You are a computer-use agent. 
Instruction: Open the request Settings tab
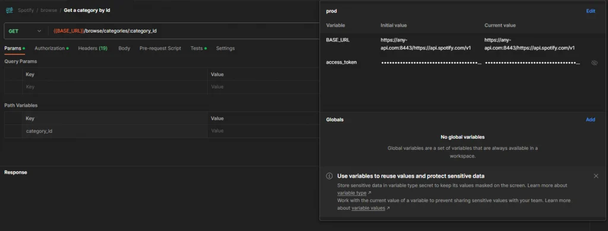pyautogui.click(x=225, y=49)
